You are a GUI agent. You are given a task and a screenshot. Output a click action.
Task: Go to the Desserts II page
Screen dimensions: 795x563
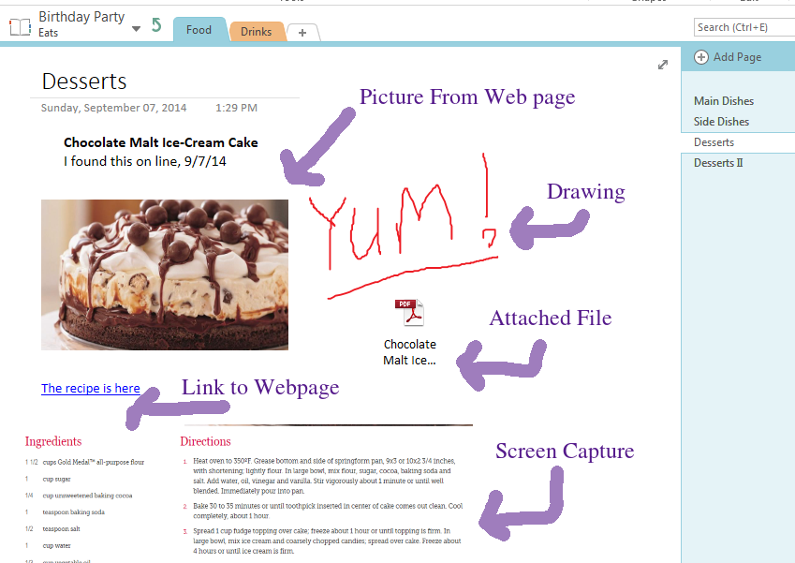[x=717, y=163]
